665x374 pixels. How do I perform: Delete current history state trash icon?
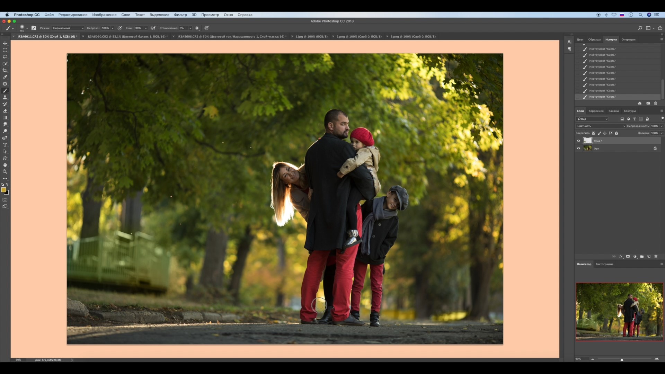tap(656, 103)
